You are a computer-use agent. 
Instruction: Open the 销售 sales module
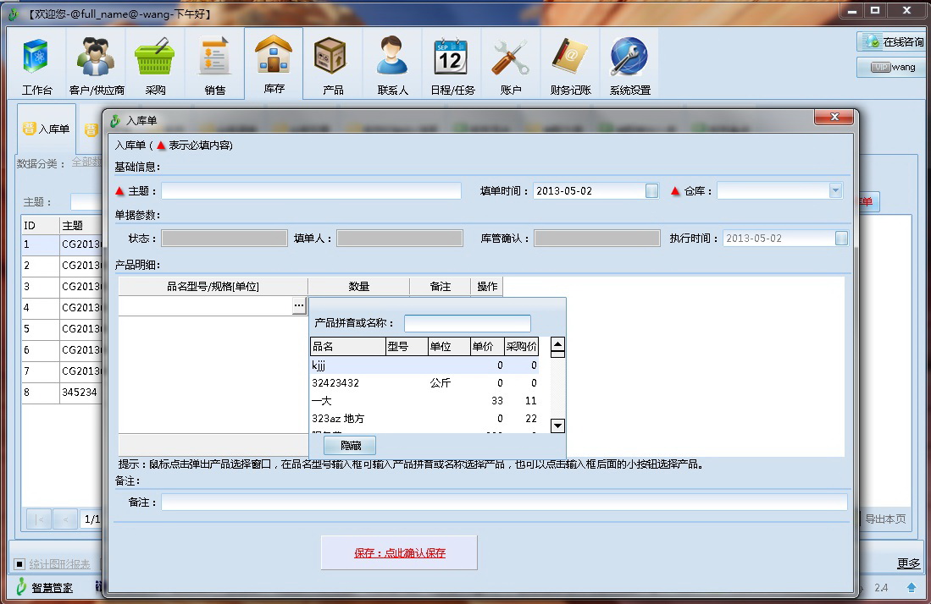(214, 64)
